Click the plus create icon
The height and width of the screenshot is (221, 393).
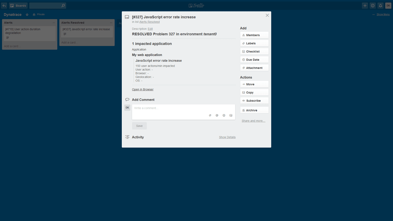tap(365, 5)
